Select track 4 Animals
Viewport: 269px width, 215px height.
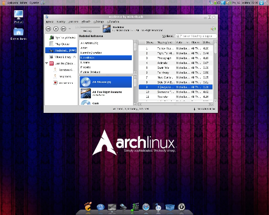[176, 63]
